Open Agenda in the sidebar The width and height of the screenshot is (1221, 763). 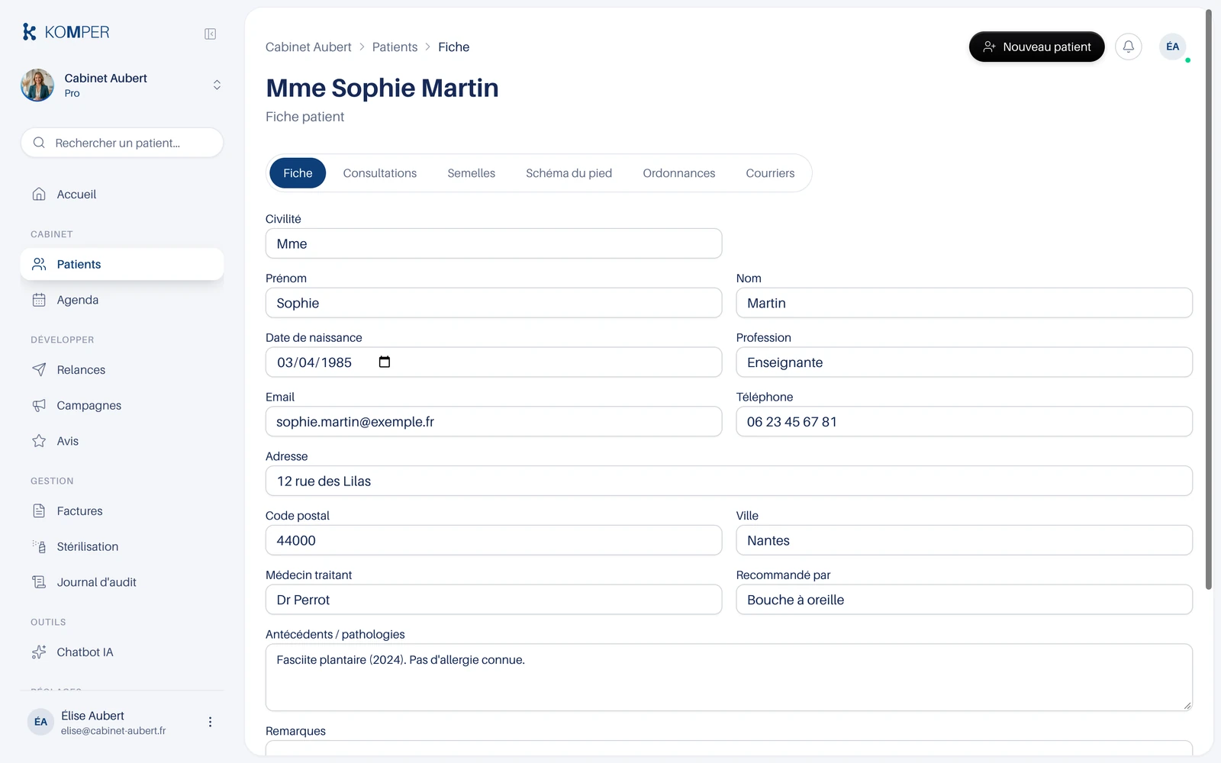click(x=122, y=300)
